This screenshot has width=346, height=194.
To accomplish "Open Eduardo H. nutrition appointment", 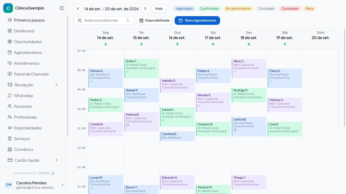I will [x=177, y=182].
